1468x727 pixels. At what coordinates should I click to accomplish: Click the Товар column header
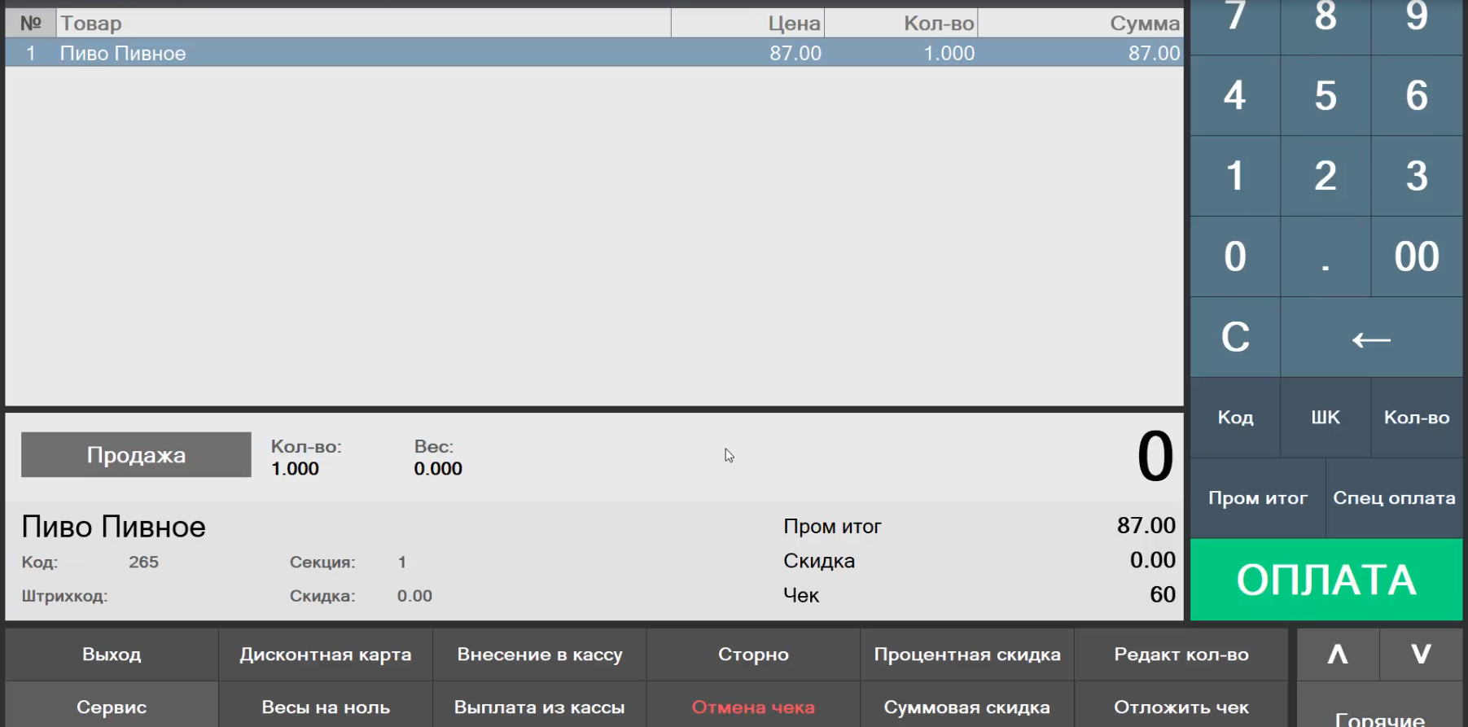363,24
